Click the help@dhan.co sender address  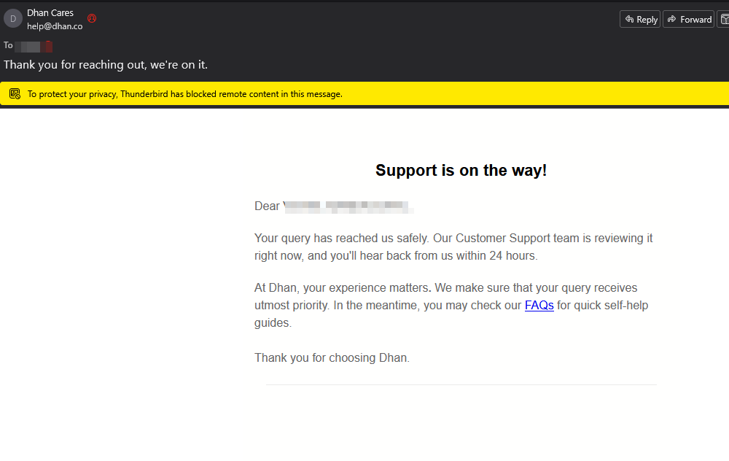click(x=55, y=26)
